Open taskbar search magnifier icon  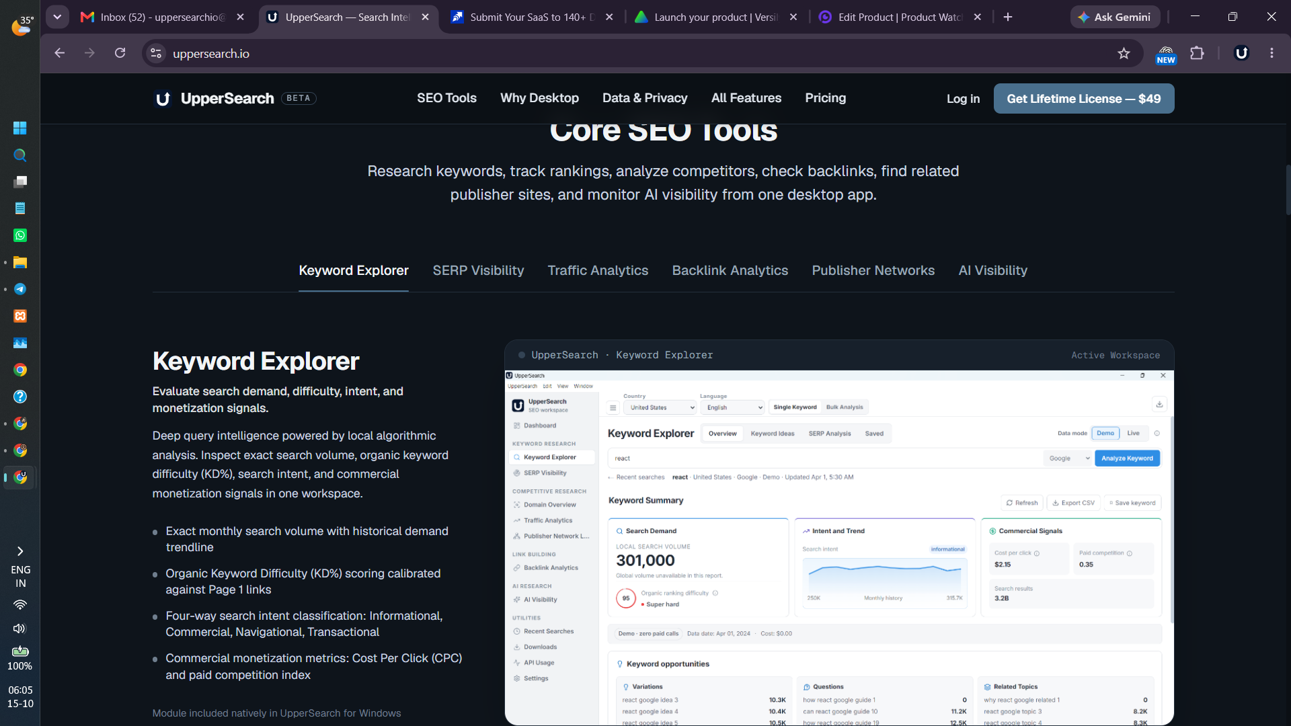tap(20, 155)
